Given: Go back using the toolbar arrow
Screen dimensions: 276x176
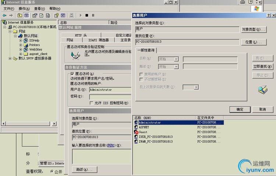Looking at the screenshot, I should click(4, 15).
